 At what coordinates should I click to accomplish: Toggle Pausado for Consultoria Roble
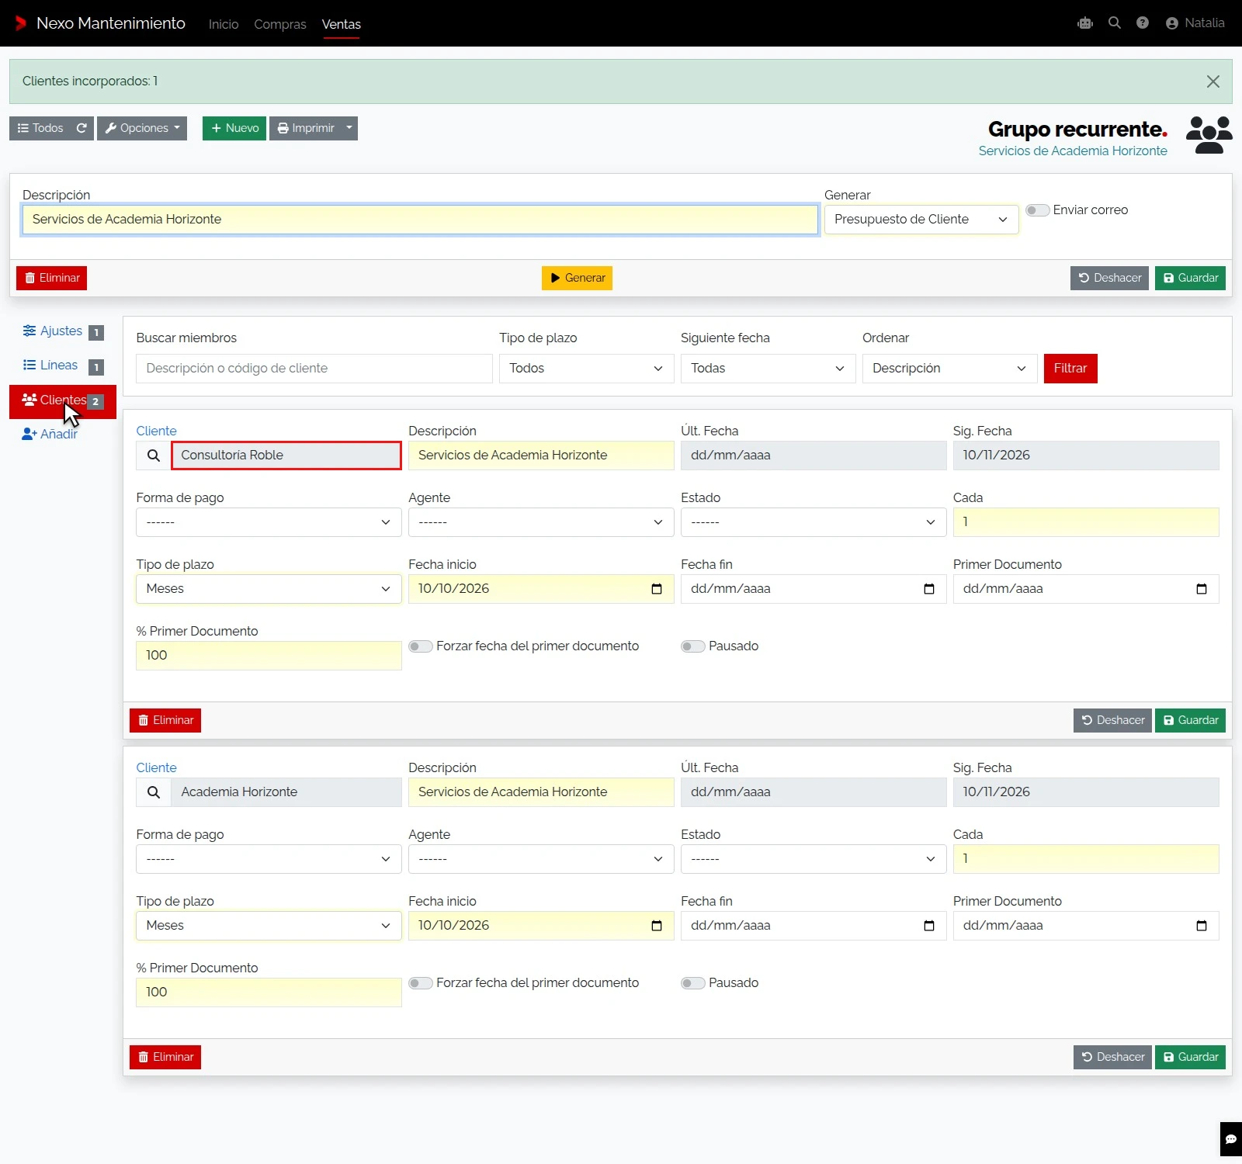point(693,646)
